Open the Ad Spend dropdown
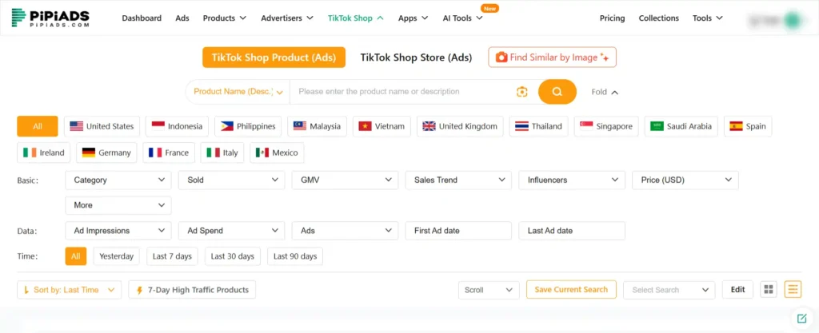The width and height of the screenshot is (819, 333). tap(232, 230)
